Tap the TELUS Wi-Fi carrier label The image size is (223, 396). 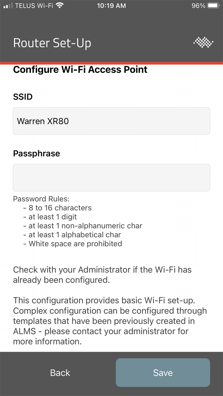pyautogui.click(x=34, y=6)
